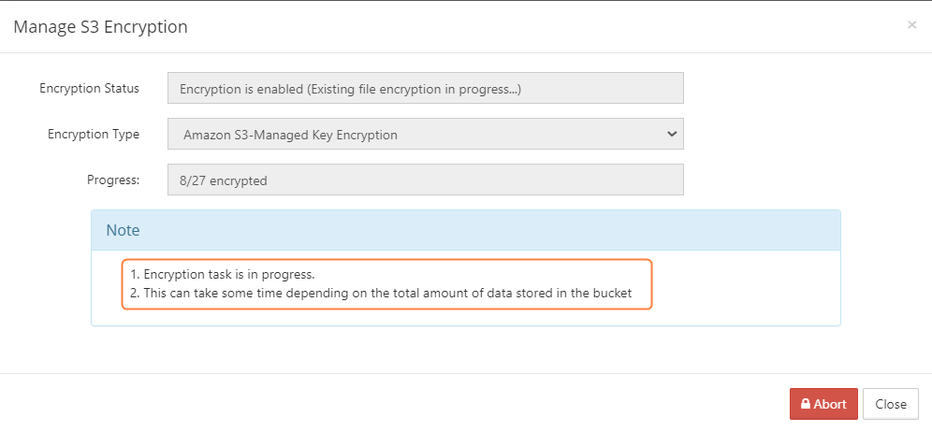Click the lock icon on Abort button
932x446 pixels.
[805, 404]
